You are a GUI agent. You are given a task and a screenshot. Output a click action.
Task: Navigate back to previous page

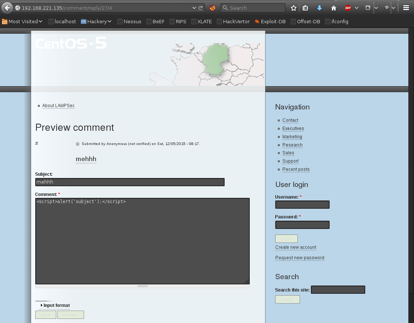6,7
